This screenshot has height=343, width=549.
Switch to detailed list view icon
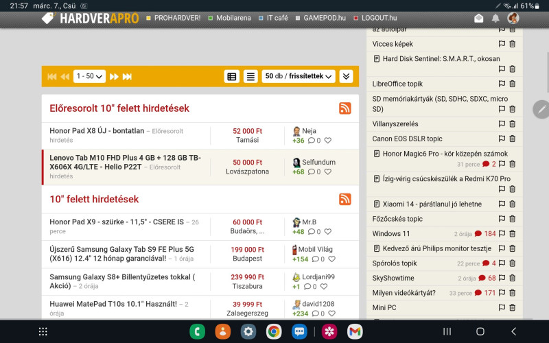232,76
